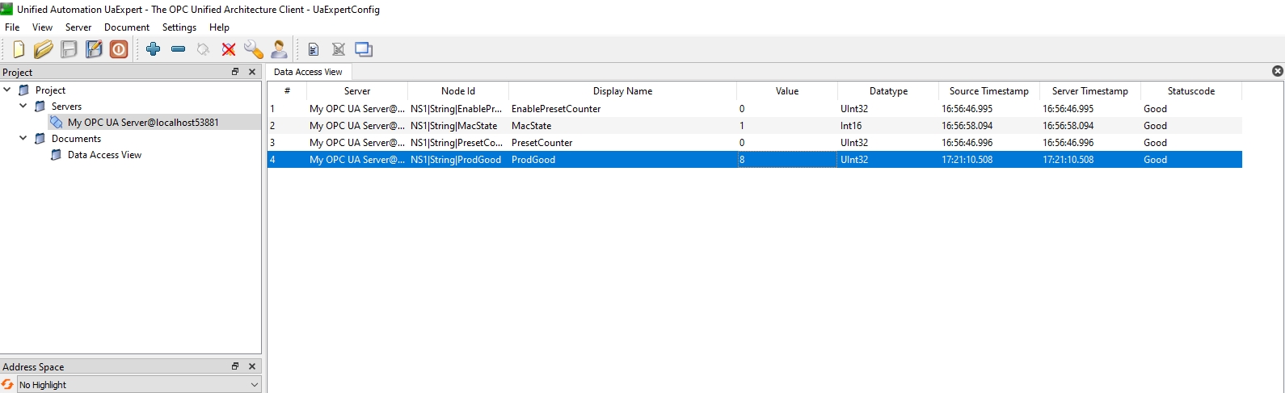Open the Server menu
Image resolution: width=1285 pixels, height=393 pixels.
pos(78,27)
